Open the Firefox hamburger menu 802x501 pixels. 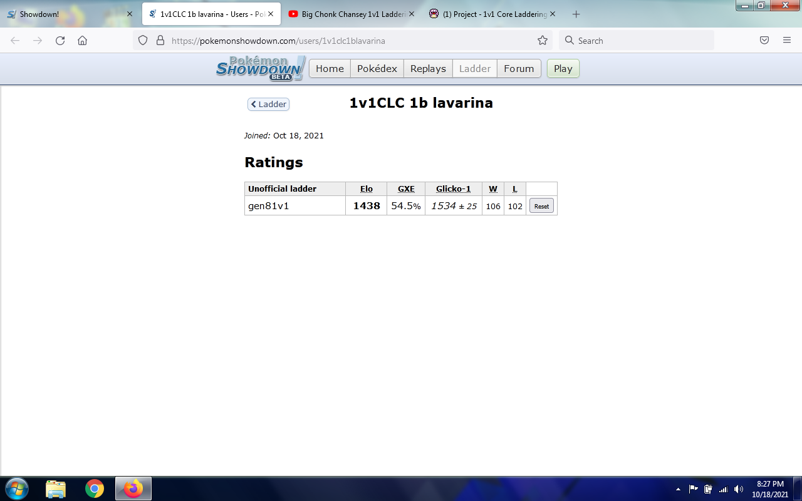pos(787,40)
